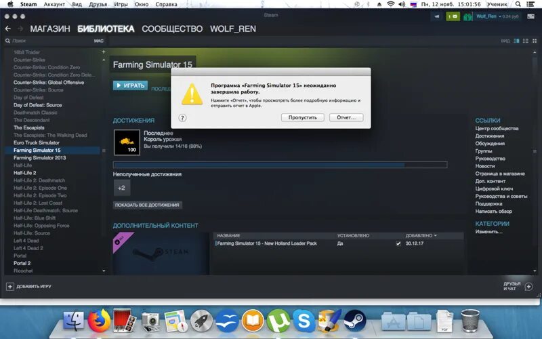Collapse the games category arrow above Counter-Strike
The width and height of the screenshot is (542, 339).
[x=104, y=60]
